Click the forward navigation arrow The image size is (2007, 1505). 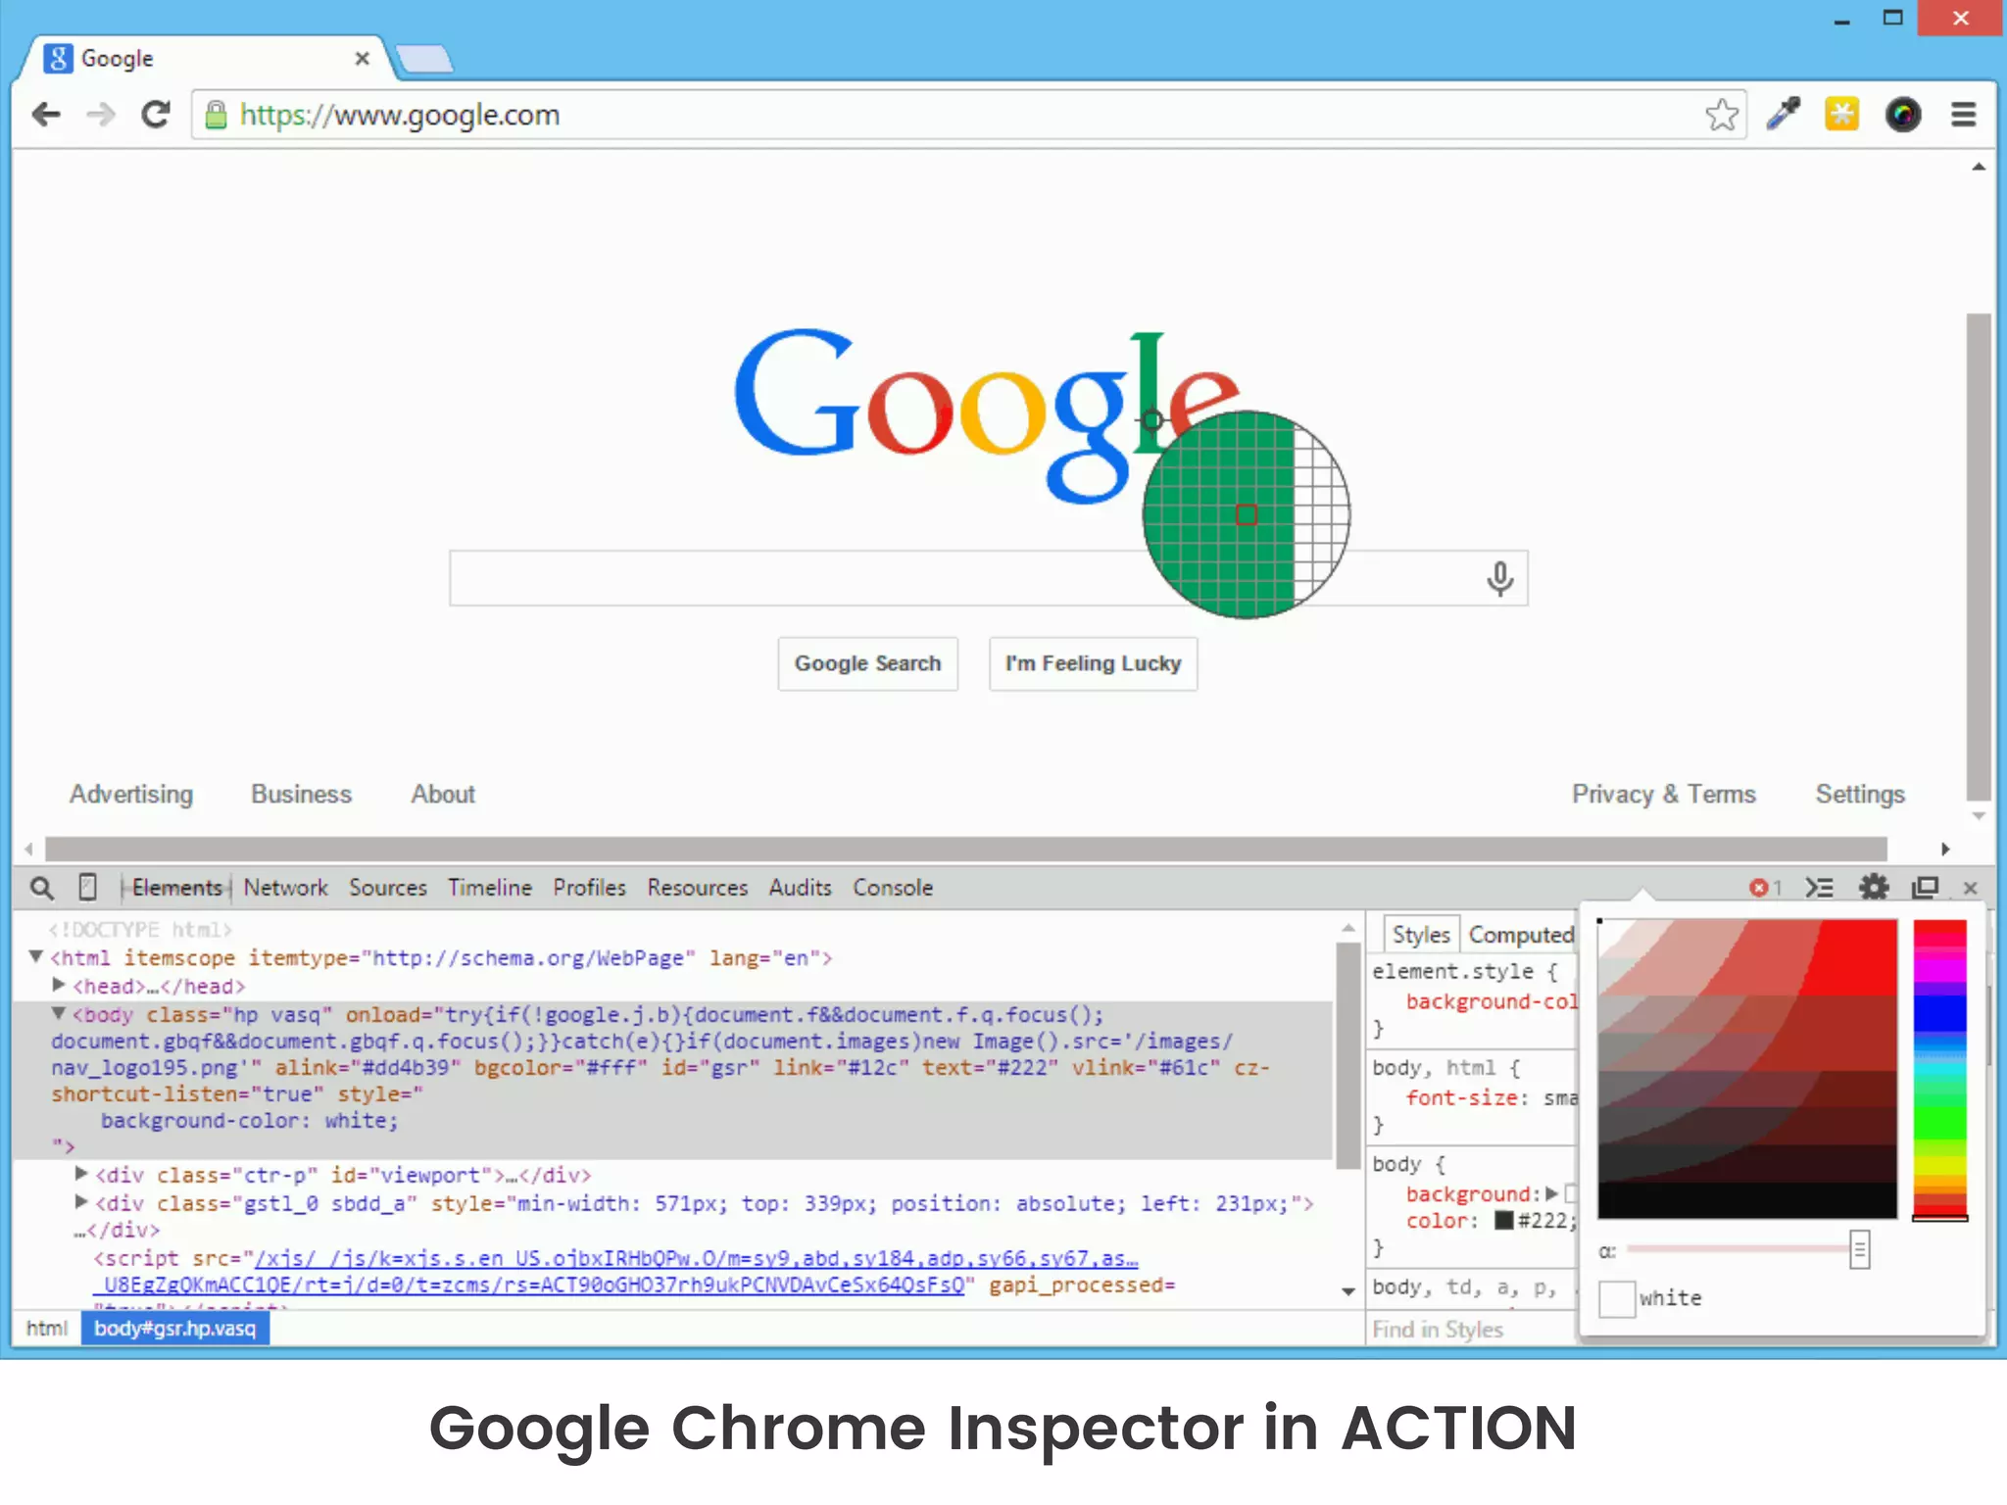[101, 115]
